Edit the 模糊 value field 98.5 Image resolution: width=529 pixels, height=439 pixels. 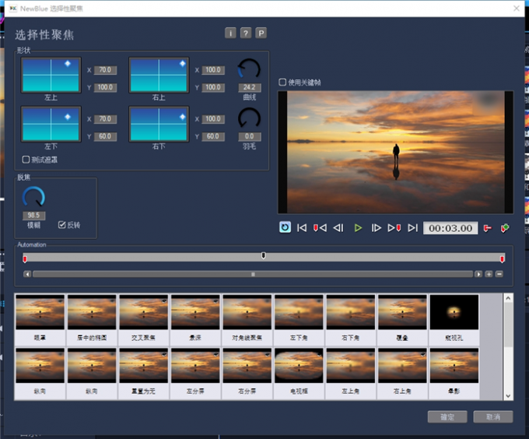33,216
